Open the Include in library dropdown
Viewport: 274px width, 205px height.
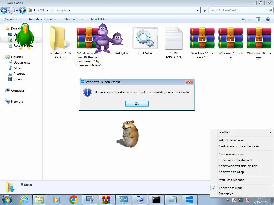click(x=43, y=19)
